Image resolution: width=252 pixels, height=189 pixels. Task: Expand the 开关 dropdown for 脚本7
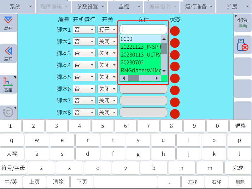[107, 100]
